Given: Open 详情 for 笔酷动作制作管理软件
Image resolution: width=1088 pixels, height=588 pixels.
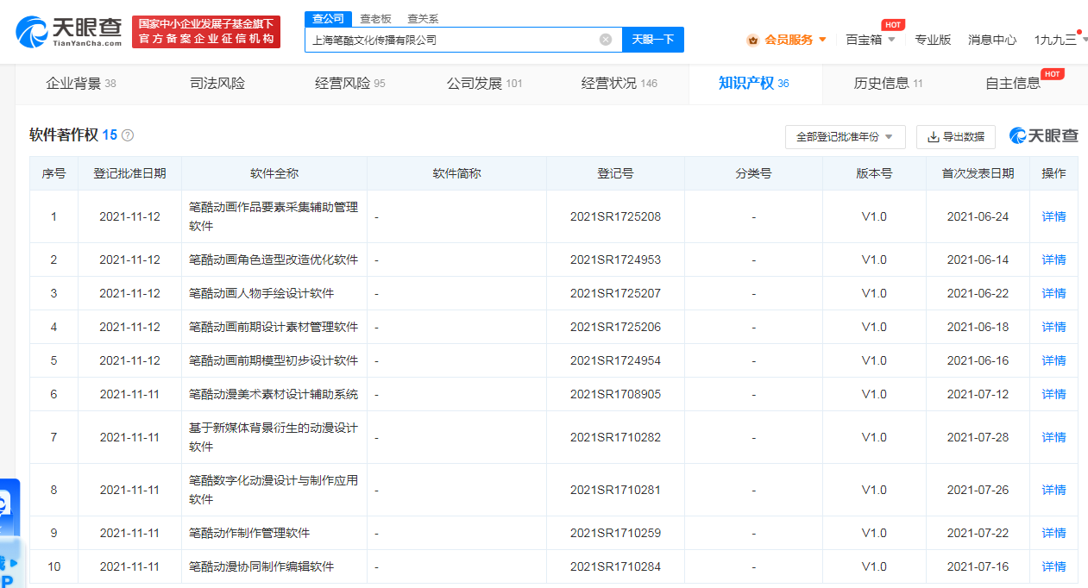Looking at the screenshot, I should point(1053,533).
